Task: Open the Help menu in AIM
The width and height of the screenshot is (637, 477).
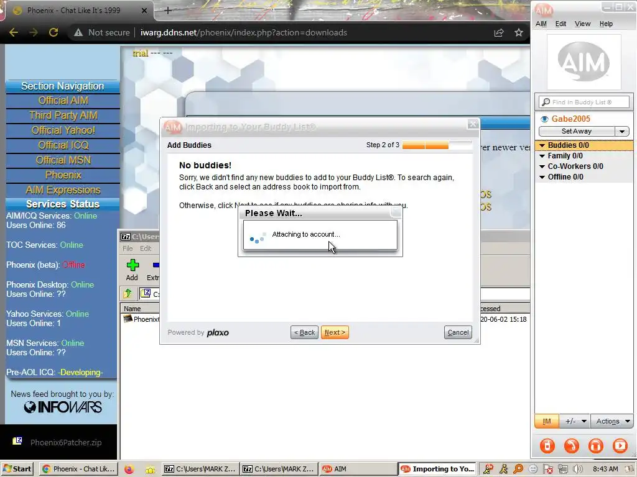Action: 606,24
